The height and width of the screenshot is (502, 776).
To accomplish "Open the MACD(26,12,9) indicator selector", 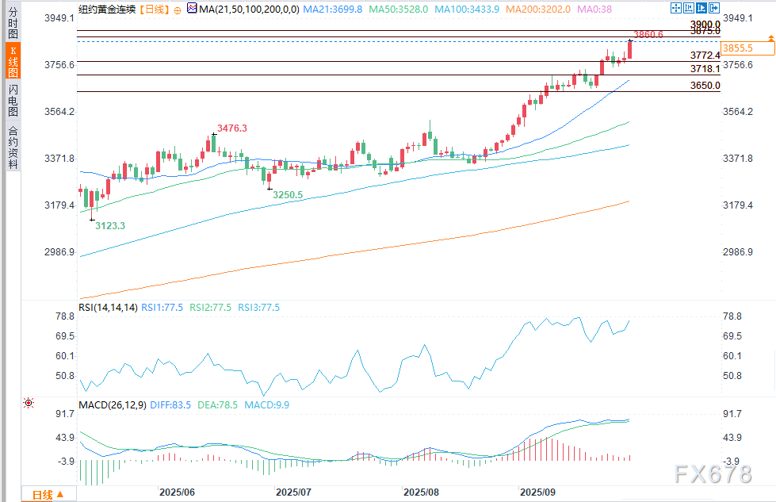I will pos(111,405).
